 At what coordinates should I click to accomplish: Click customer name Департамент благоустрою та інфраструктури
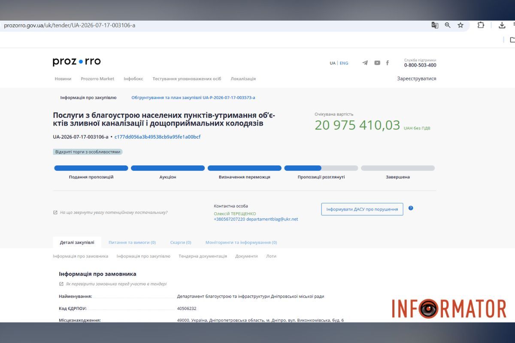tap(251, 296)
